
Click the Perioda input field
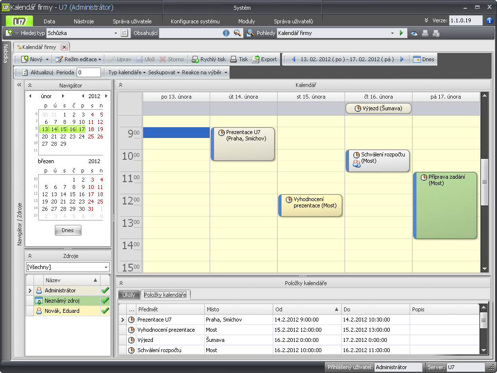click(89, 72)
